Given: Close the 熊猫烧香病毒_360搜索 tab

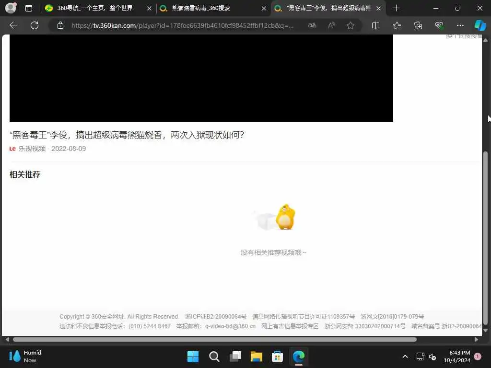Looking at the screenshot, I should click(264, 9).
